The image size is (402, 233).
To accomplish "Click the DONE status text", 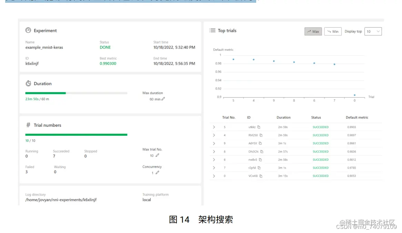I will (105, 47).
